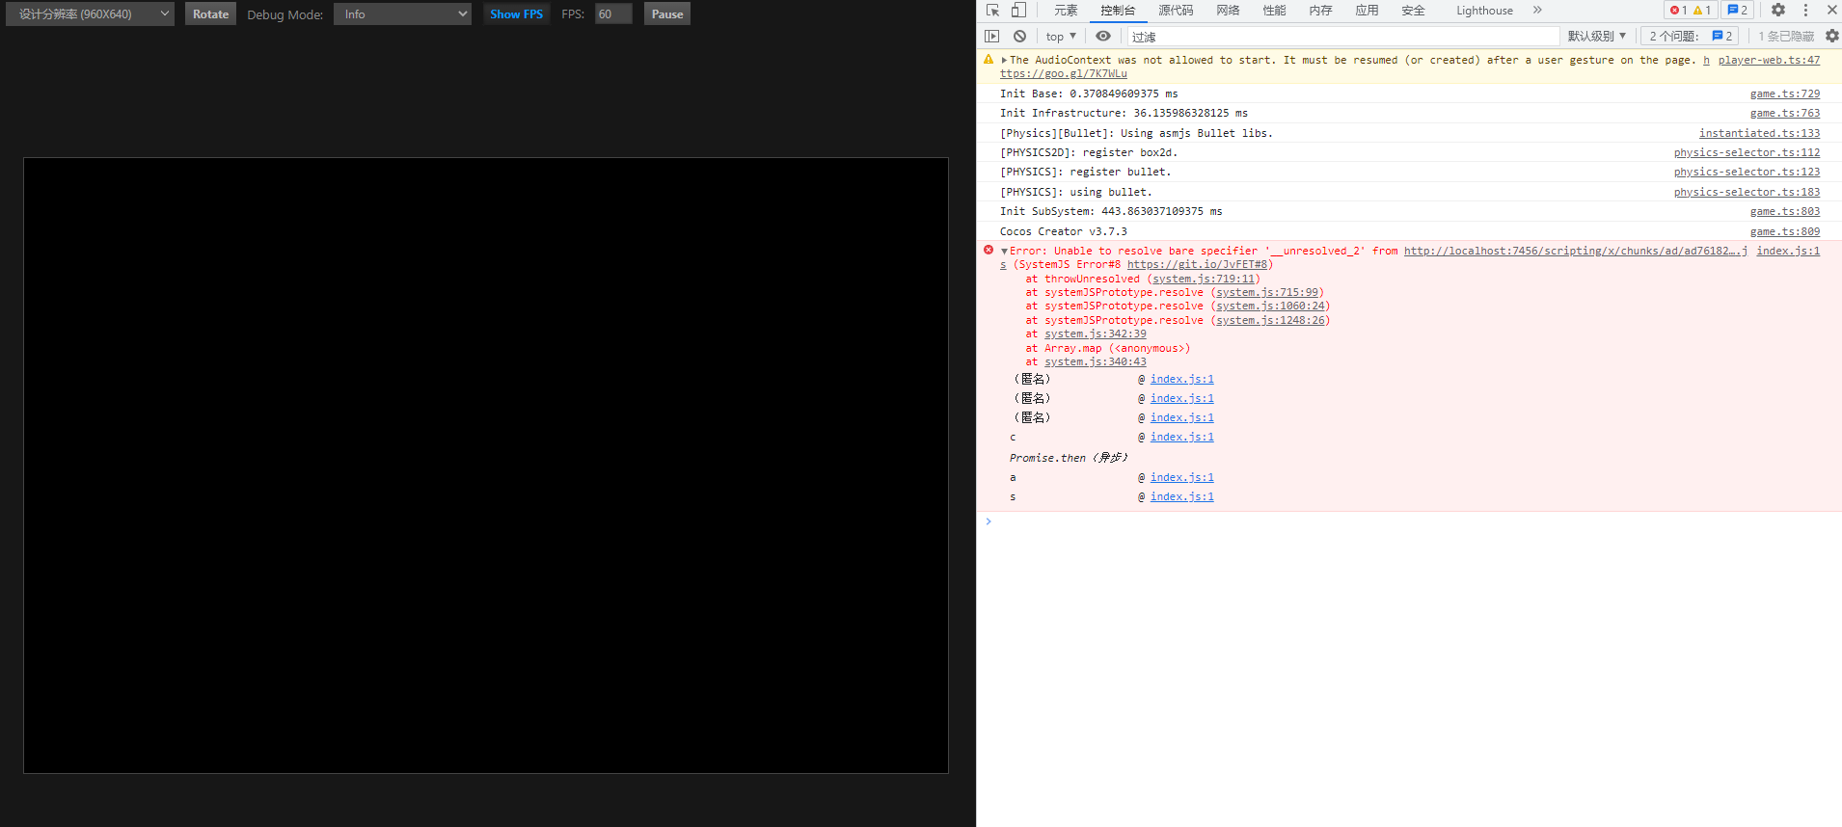This screenshot has height=827, width=1842.
Task: Toggle the Show FPS button
Action: (x=516, y=14)
